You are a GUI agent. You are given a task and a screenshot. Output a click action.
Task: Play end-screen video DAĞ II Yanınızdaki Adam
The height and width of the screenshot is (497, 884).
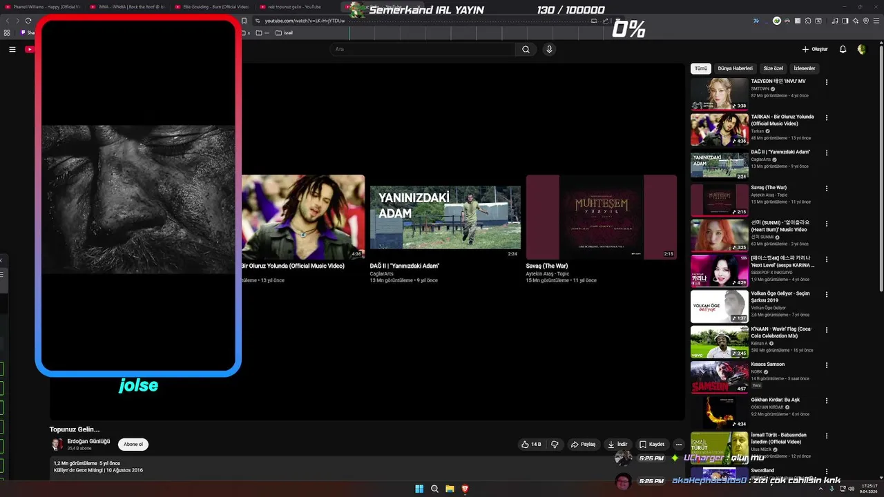(x=445, y=217)
